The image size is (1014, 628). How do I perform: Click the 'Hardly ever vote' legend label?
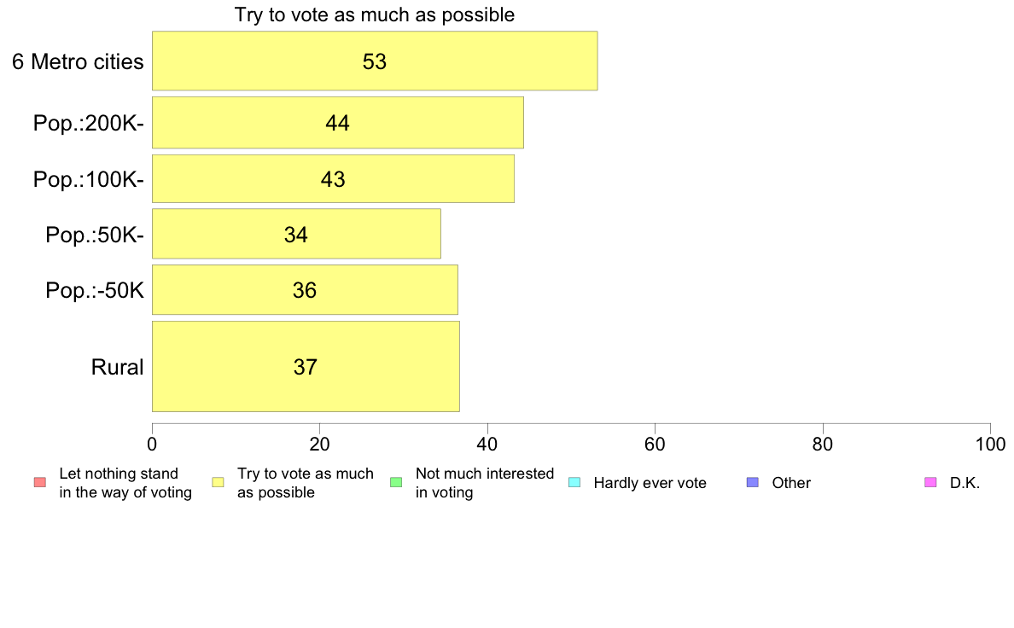click(x=650, y=483)
